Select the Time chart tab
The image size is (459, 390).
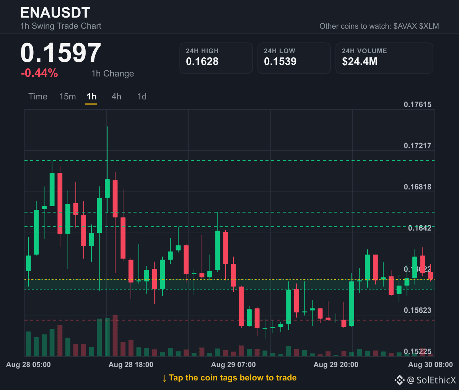tap(38, 96)
